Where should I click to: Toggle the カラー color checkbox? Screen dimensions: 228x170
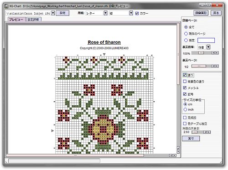tap(137, 13)
